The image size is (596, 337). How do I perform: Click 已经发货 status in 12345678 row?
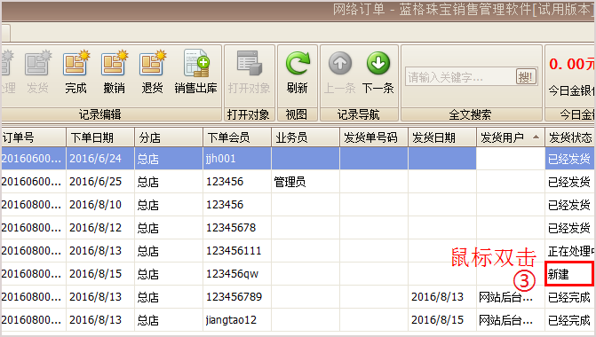tap(570, 228)
